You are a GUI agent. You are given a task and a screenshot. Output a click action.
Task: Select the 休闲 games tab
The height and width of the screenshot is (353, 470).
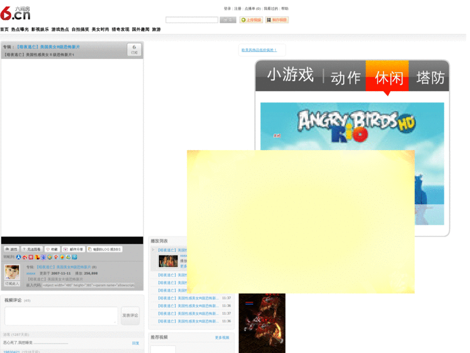click(x=387, y=76)
